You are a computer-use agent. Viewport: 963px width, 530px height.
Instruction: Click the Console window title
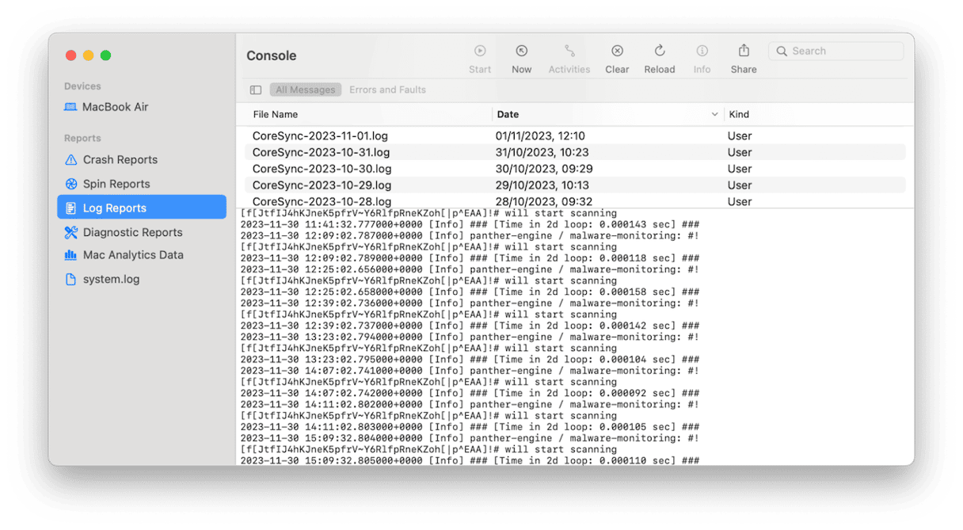click(272, 55)
